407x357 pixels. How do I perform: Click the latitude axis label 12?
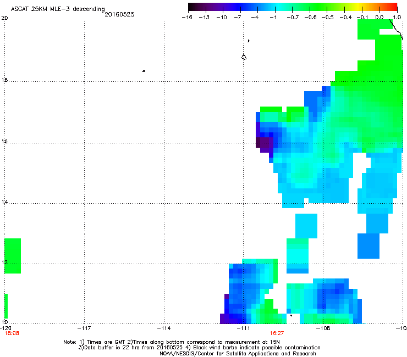[4, 263]
